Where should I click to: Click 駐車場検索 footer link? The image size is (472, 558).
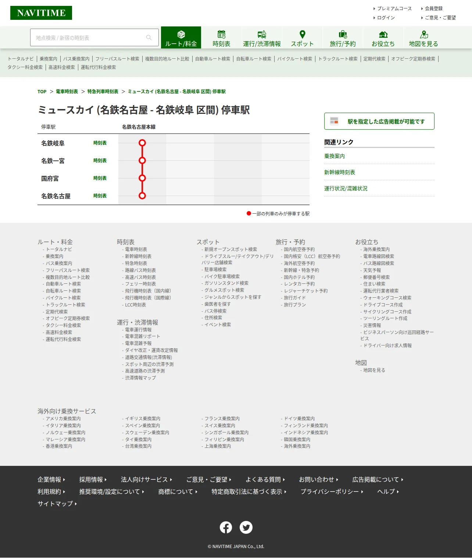215,269
